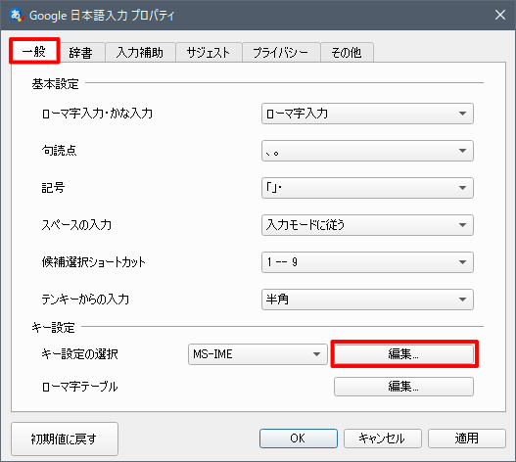Click the 初期値に戻す button
The height and width of the screenshot is (462, 516).
65,439
